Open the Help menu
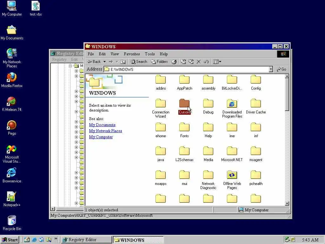Image resolution: width=325 pixels, height=244 pixels. tap(163, 54)
